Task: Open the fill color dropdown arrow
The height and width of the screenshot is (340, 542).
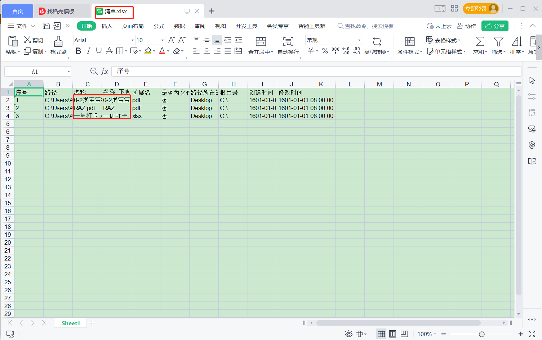Action: pyautogui.click(x=154, y=51)
